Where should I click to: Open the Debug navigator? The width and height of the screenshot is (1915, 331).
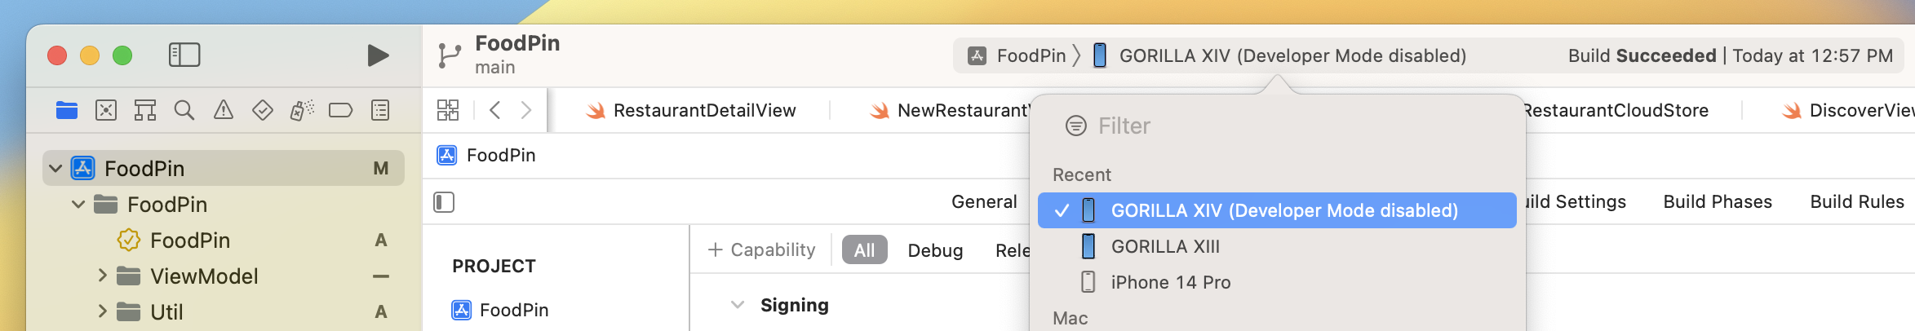pyautogui.click(x=302, y=111)
